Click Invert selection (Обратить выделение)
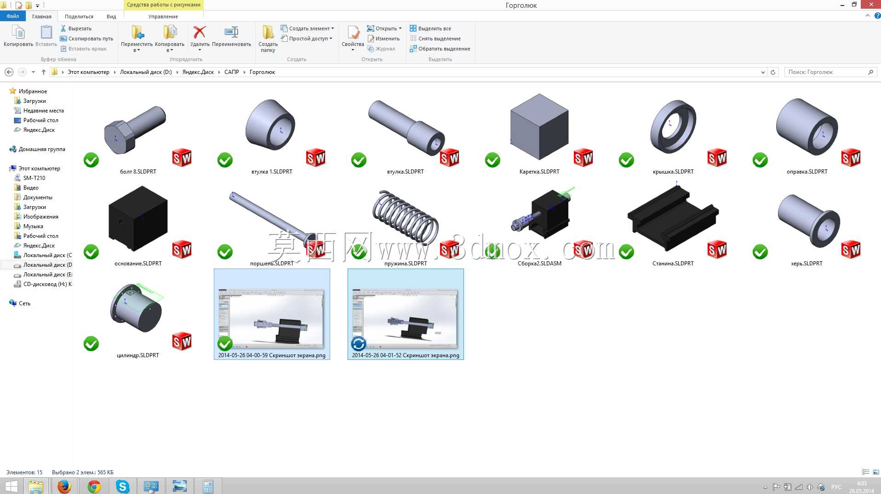Screen dimensions: 881x494 tap(440, 49)
